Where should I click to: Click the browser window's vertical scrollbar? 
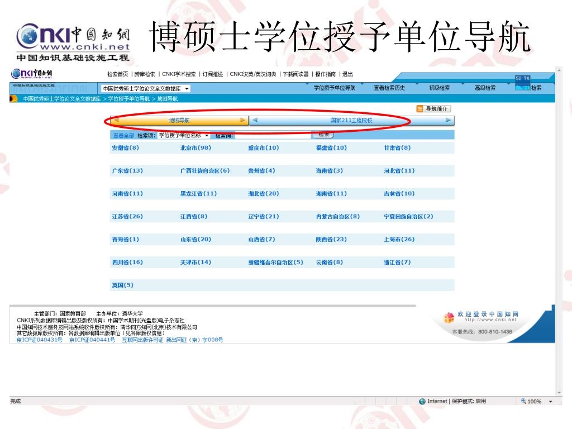559,231
